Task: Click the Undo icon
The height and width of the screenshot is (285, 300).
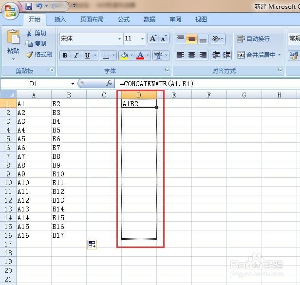Action: 39,6
